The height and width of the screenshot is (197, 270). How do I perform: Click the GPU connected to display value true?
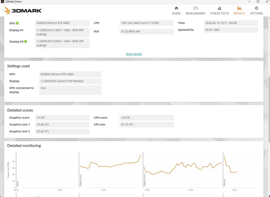click(x=70, y=90)
